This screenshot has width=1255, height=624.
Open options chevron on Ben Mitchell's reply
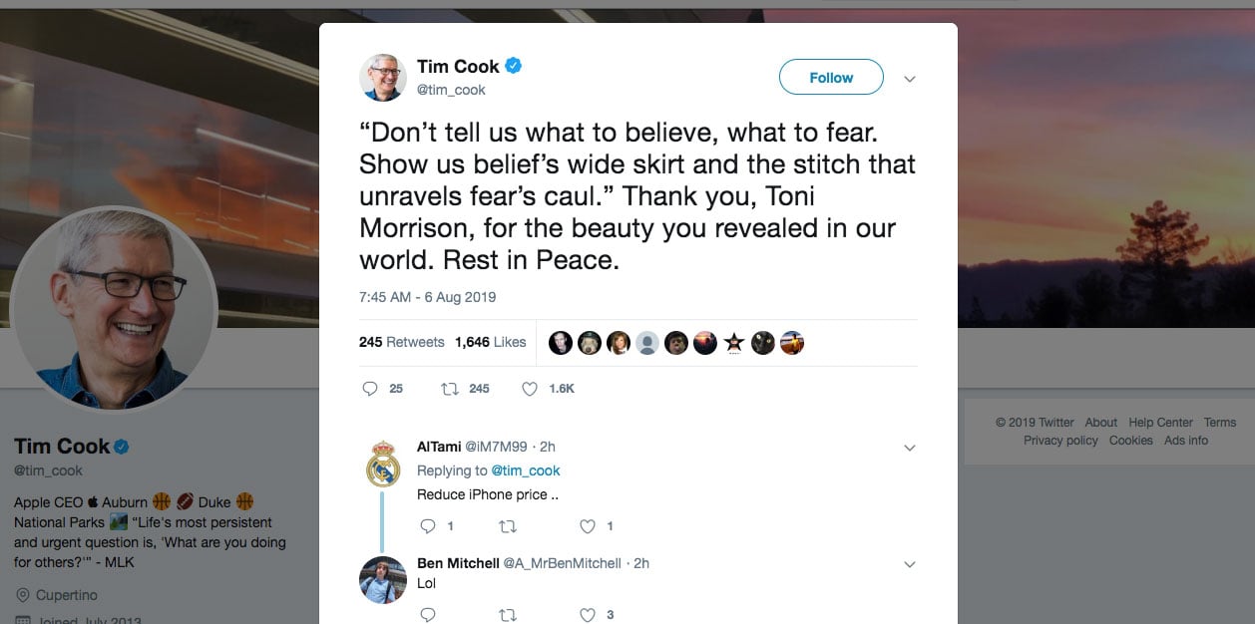click(x=909, y=564)
